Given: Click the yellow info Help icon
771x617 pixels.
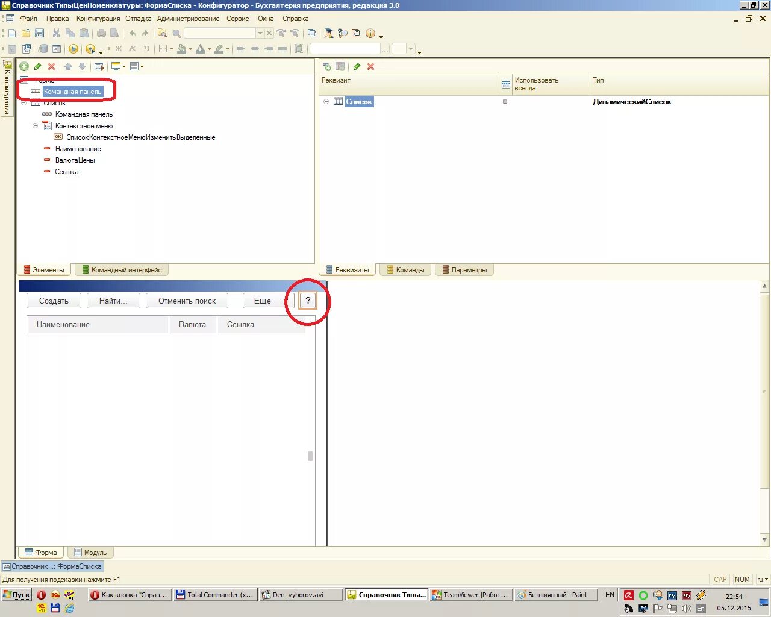Looking at the screenshot, I should click(370, 34).
